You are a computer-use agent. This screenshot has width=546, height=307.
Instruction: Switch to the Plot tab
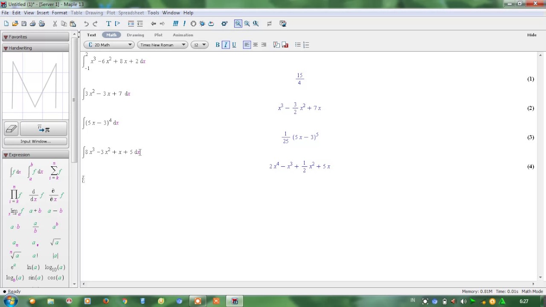[x=158, y=35]
